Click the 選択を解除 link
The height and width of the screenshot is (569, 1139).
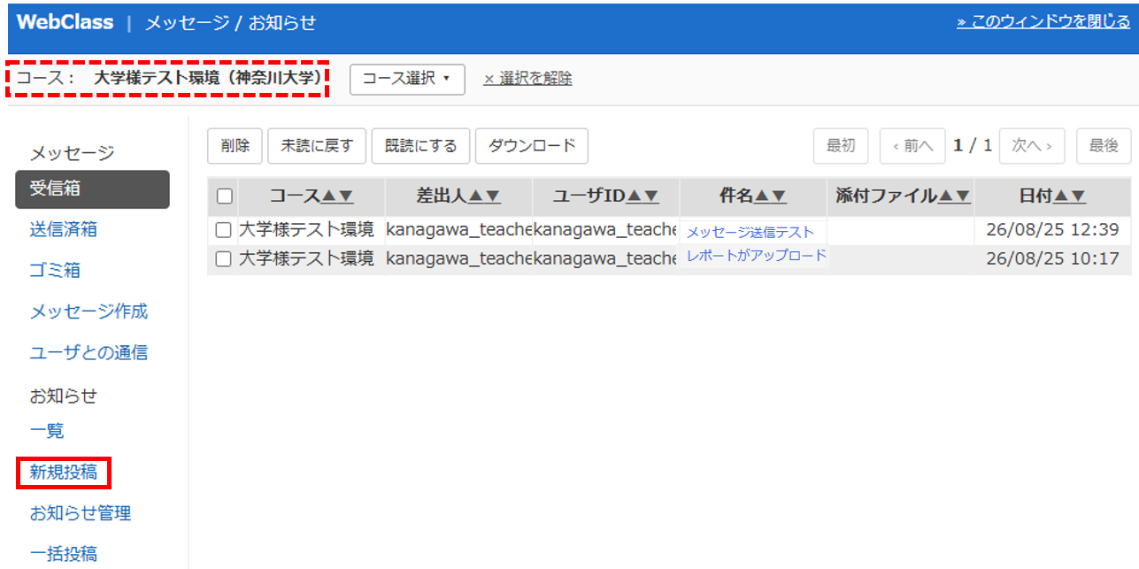coord(527,79)
